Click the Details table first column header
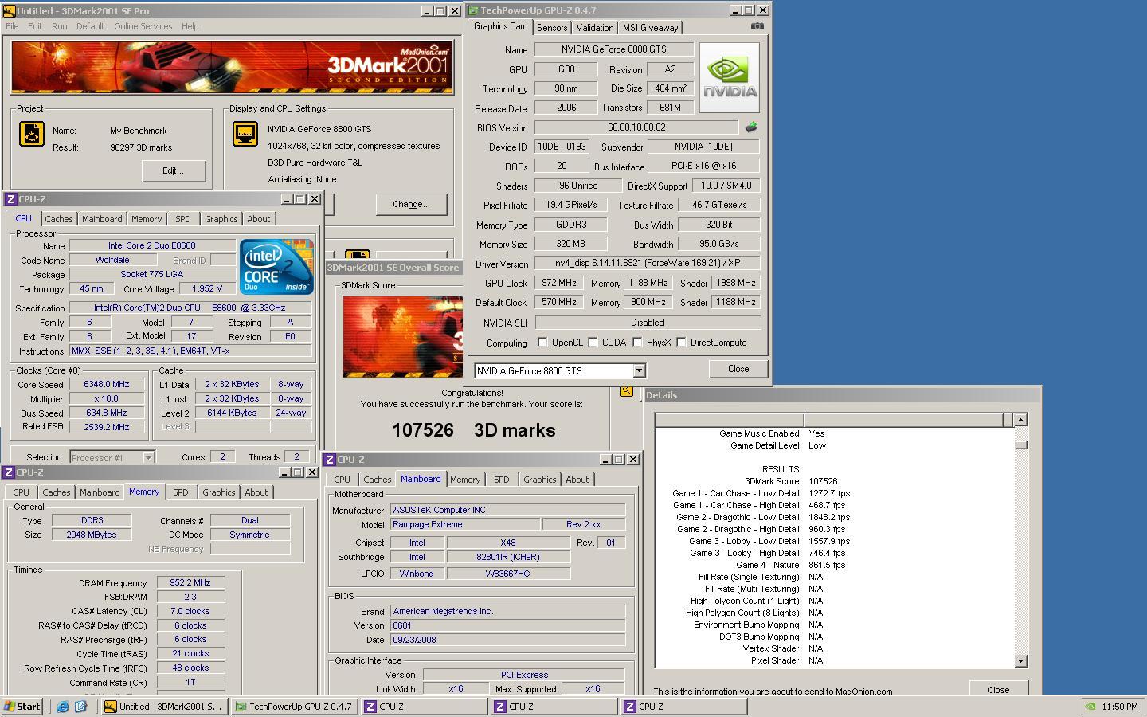 click(x=729, y=420)
